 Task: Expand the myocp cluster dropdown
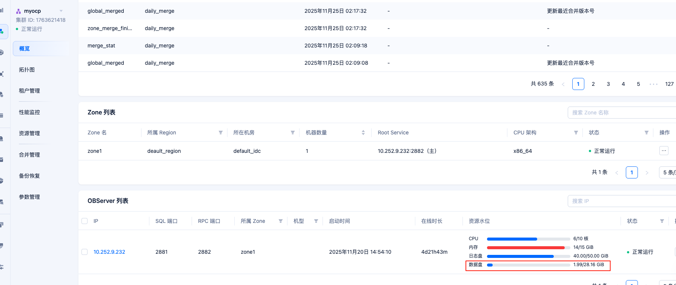(x=61, y=11)
